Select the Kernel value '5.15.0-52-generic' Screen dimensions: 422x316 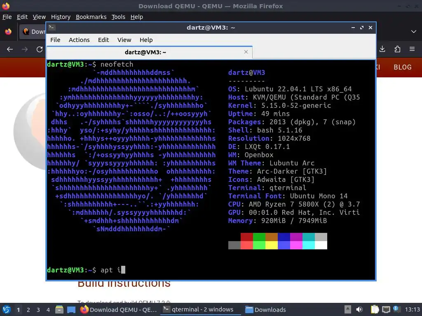(296, 105)
